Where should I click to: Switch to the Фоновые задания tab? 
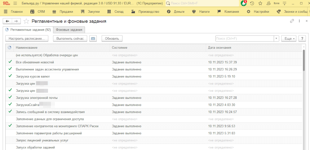tap(69, 30)
